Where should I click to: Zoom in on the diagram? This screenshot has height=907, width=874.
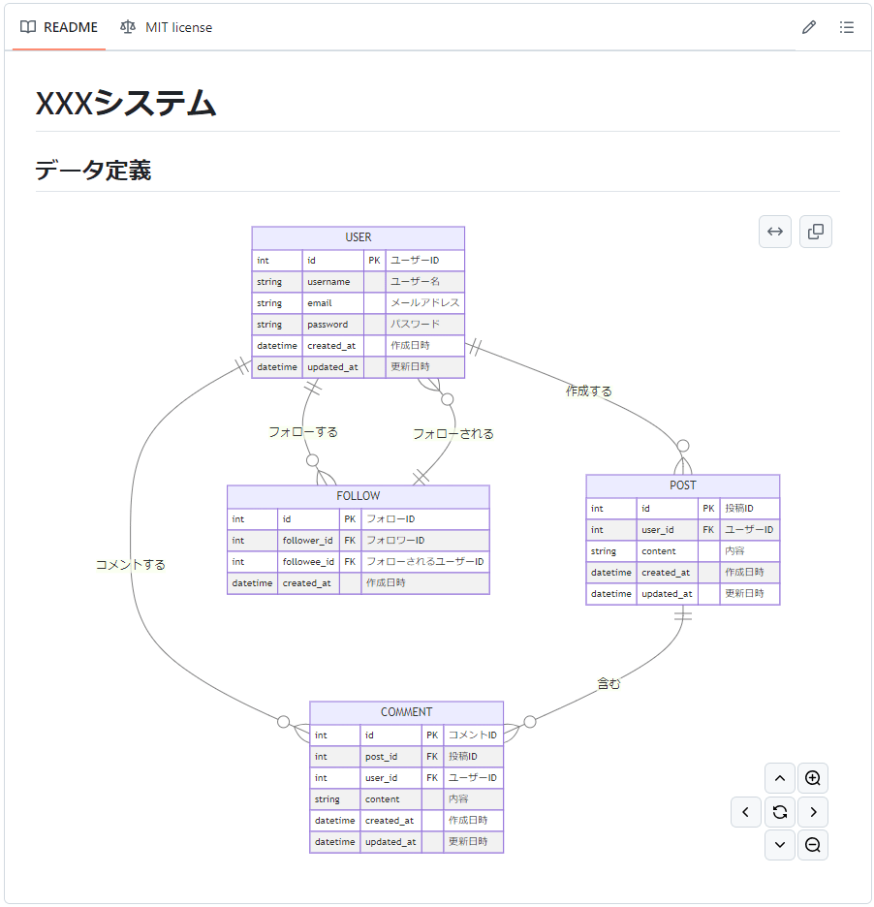pyautogui.click(x=812, y=778)
